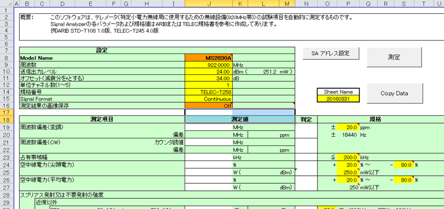Screen dimensions: 444x209
Task: Select the 20160331 Sheet Name cell
Action: 338,99
